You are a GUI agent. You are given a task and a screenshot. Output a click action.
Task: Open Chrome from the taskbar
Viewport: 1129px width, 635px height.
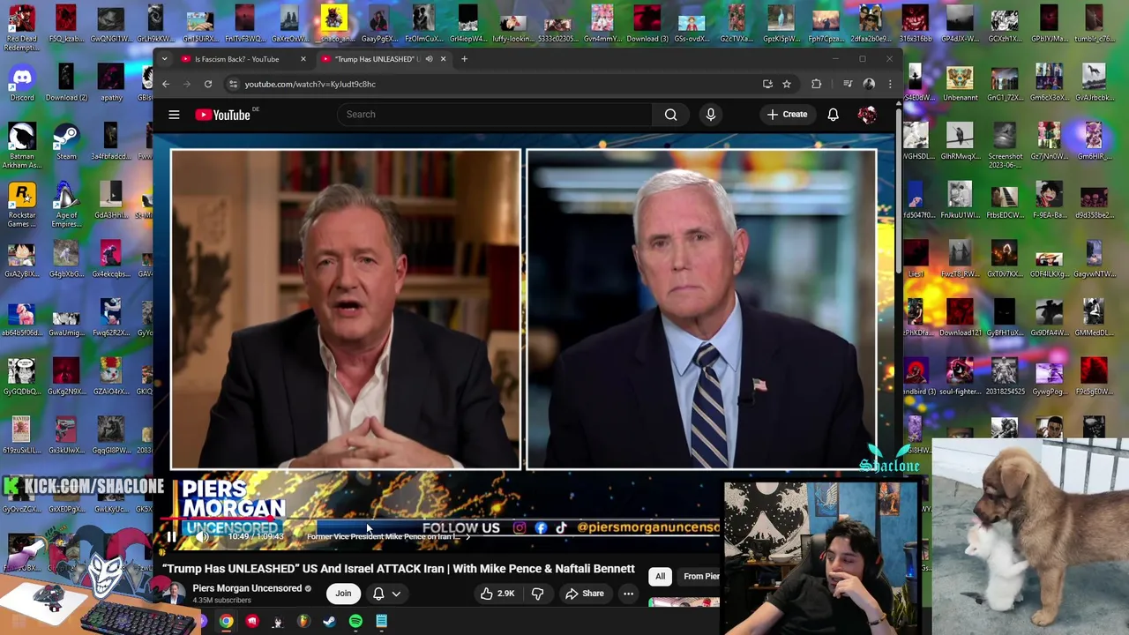[227, 622]
